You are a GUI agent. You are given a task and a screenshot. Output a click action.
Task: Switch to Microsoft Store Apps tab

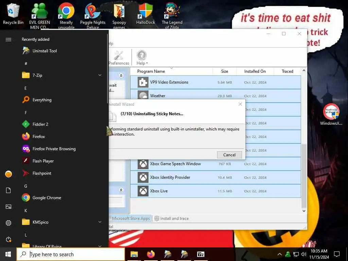click(130, 219)
